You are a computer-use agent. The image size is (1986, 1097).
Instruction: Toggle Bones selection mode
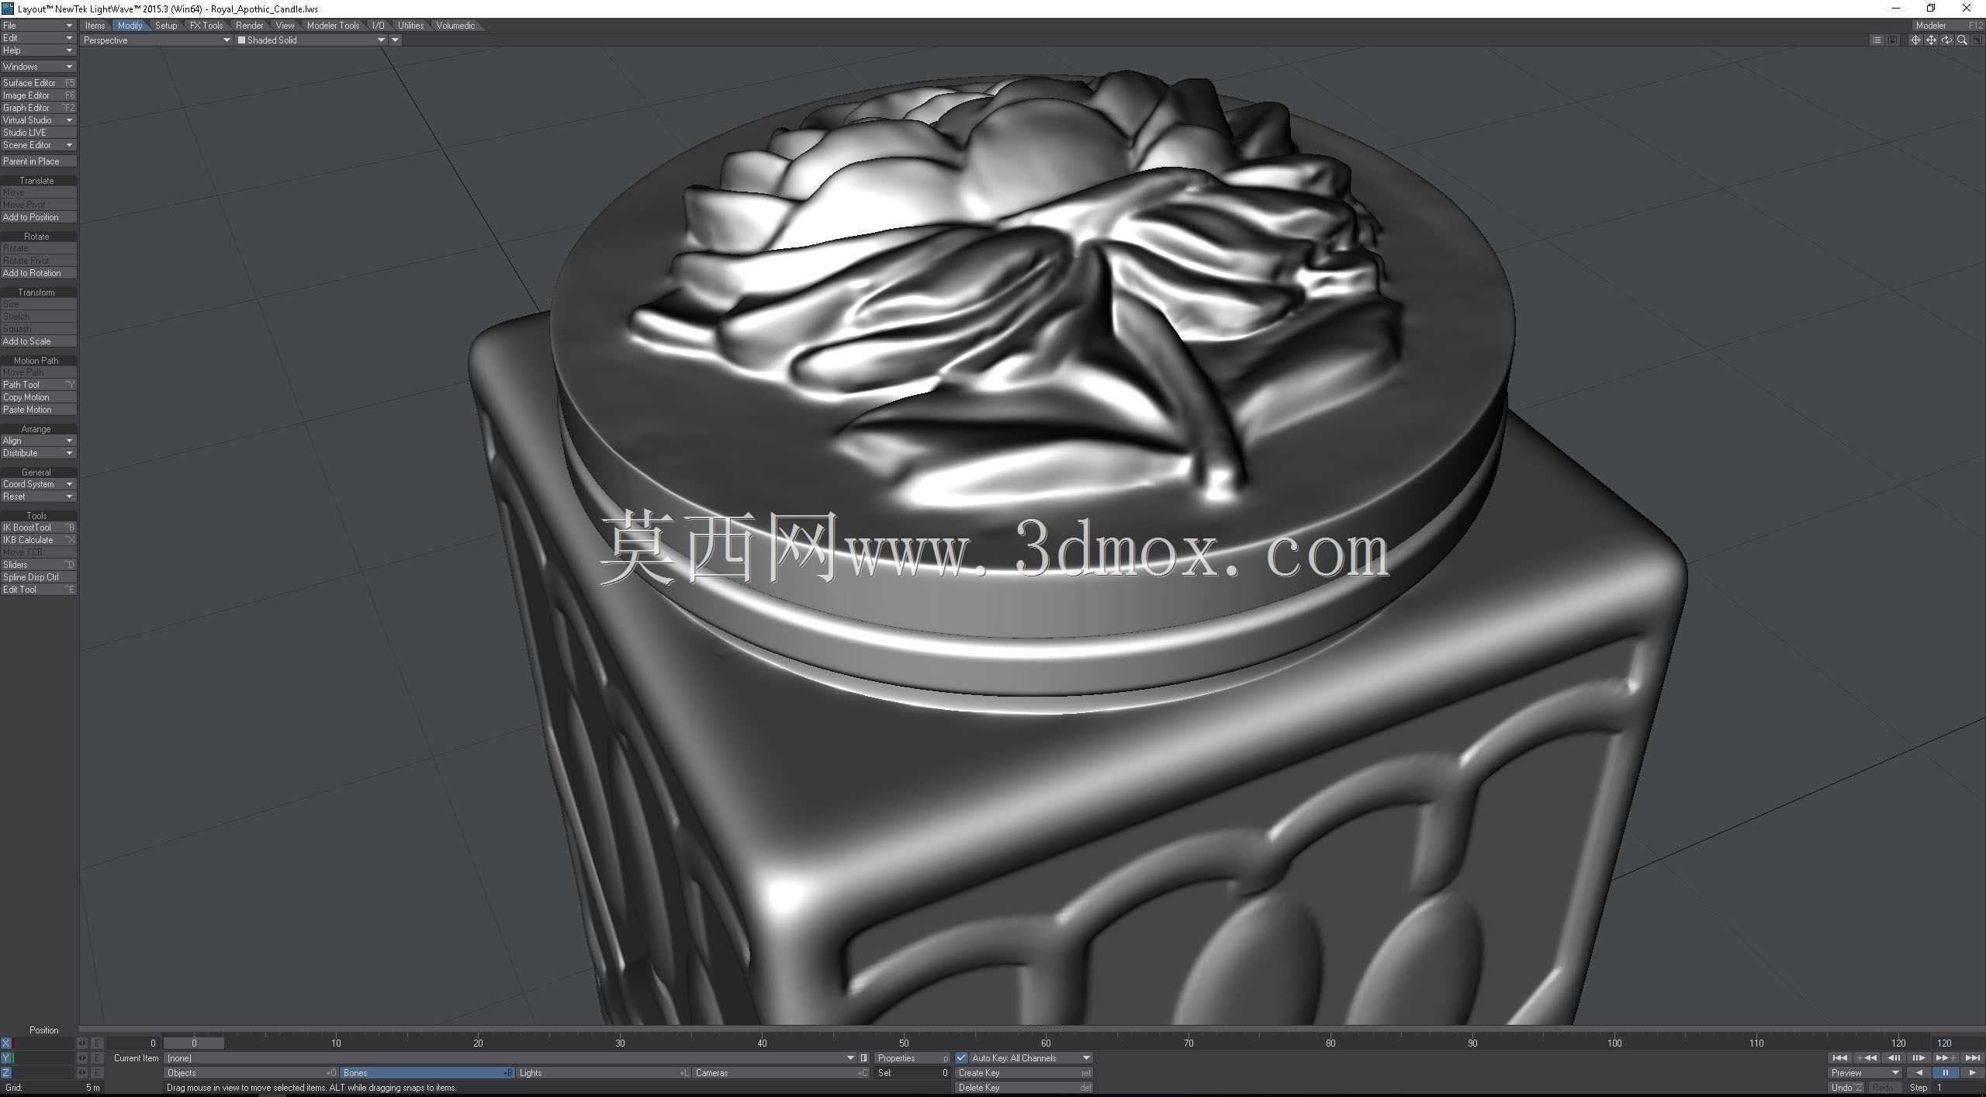(427, 1073)
